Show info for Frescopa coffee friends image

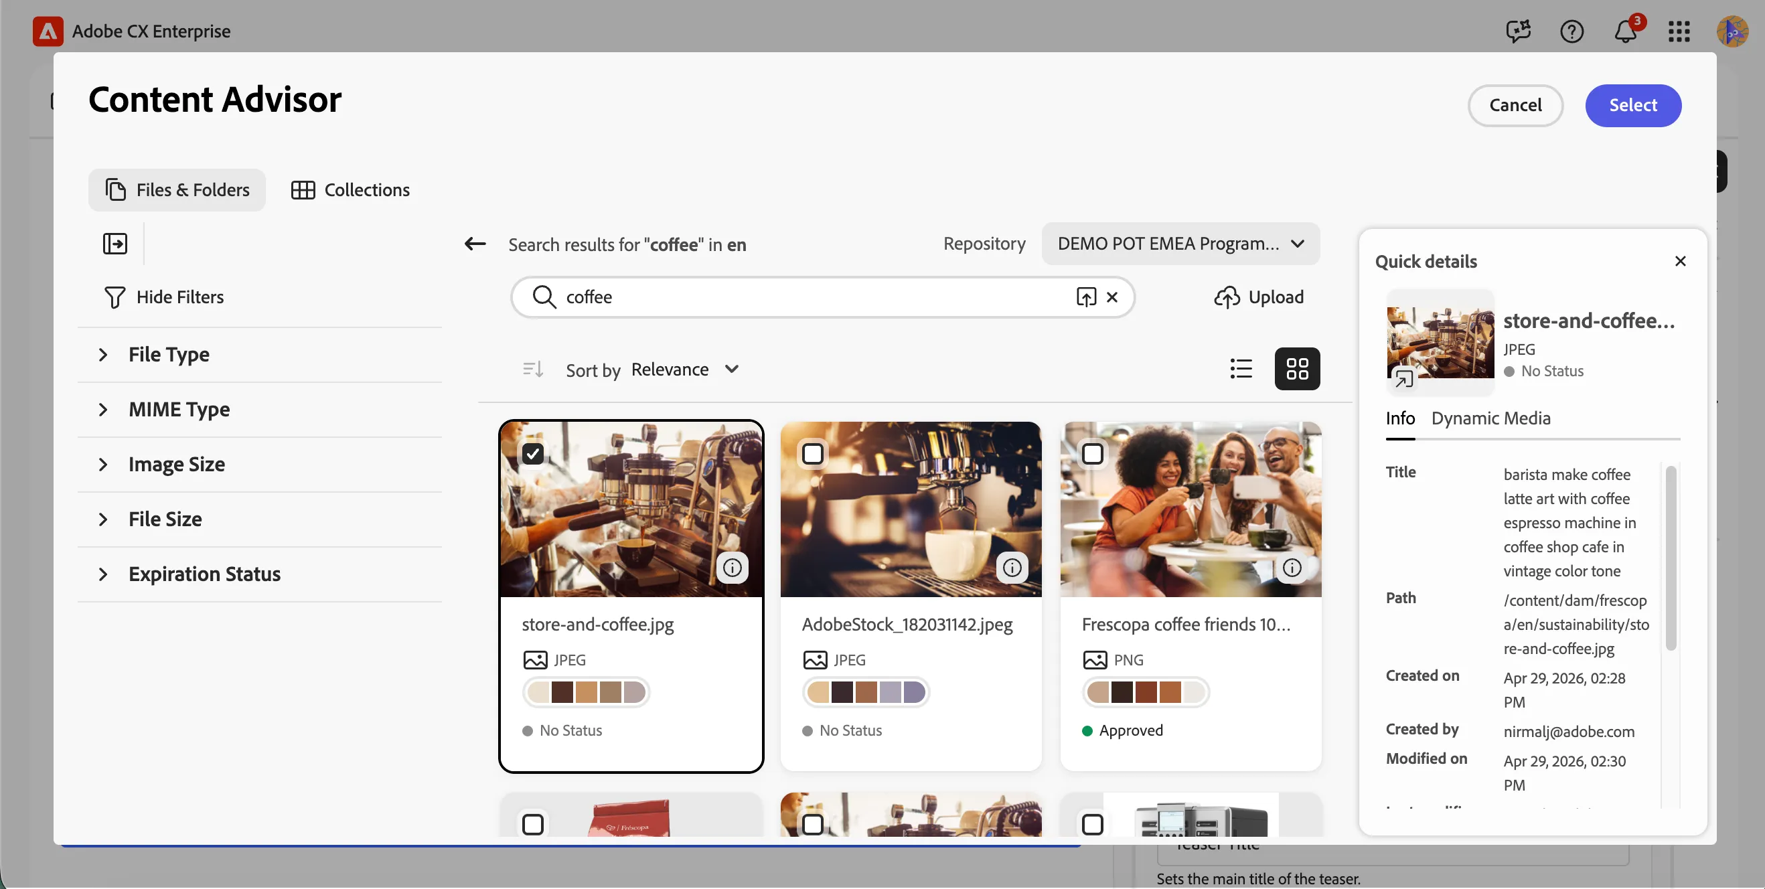pos(1292,567)
